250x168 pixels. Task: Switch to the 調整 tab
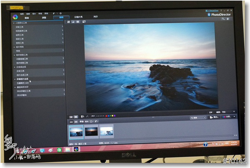tap(44, 17)
